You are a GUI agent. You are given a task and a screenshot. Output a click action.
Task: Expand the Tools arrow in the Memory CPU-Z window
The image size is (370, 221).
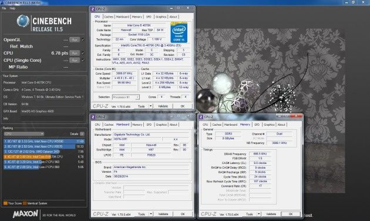259,214
